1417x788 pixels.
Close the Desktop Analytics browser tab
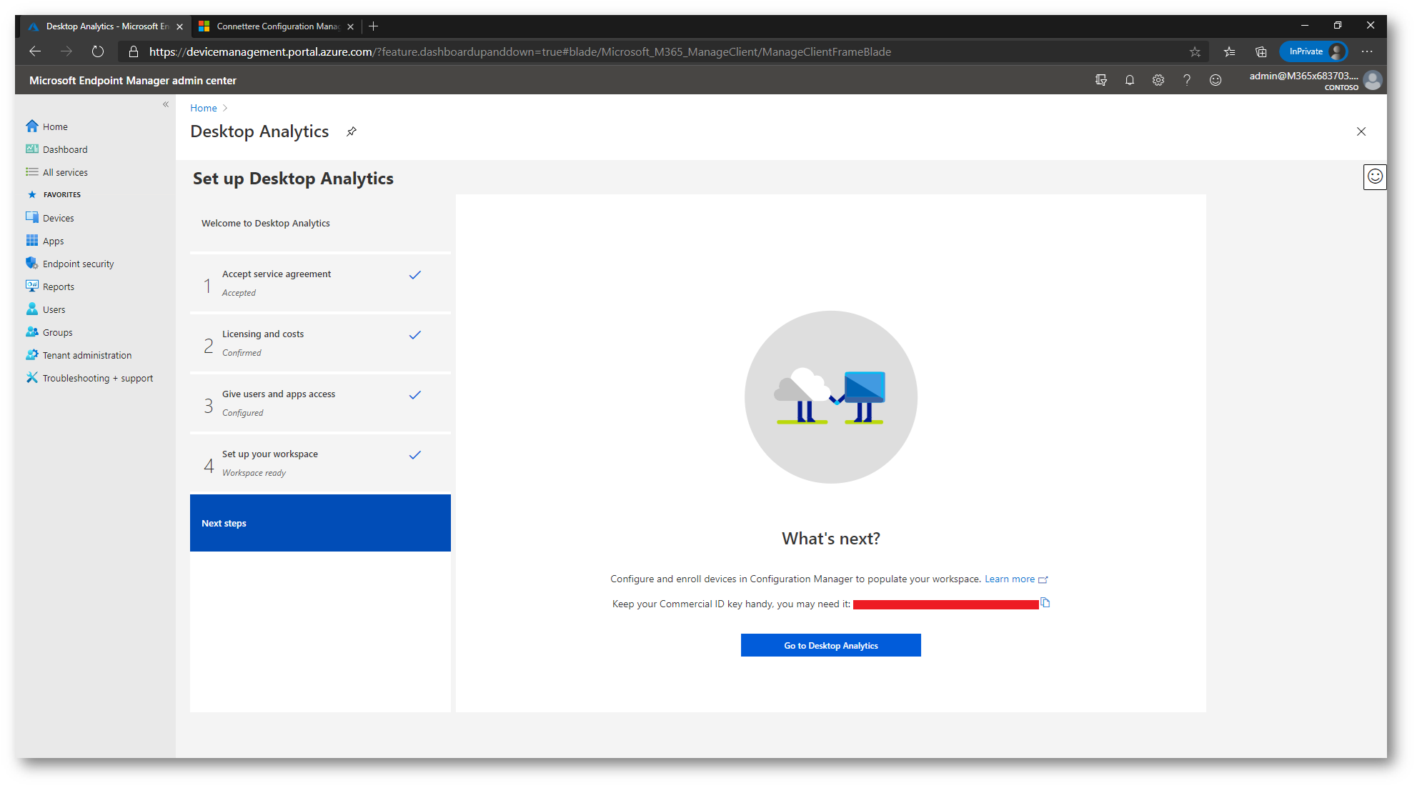click(x=179, y=26)
